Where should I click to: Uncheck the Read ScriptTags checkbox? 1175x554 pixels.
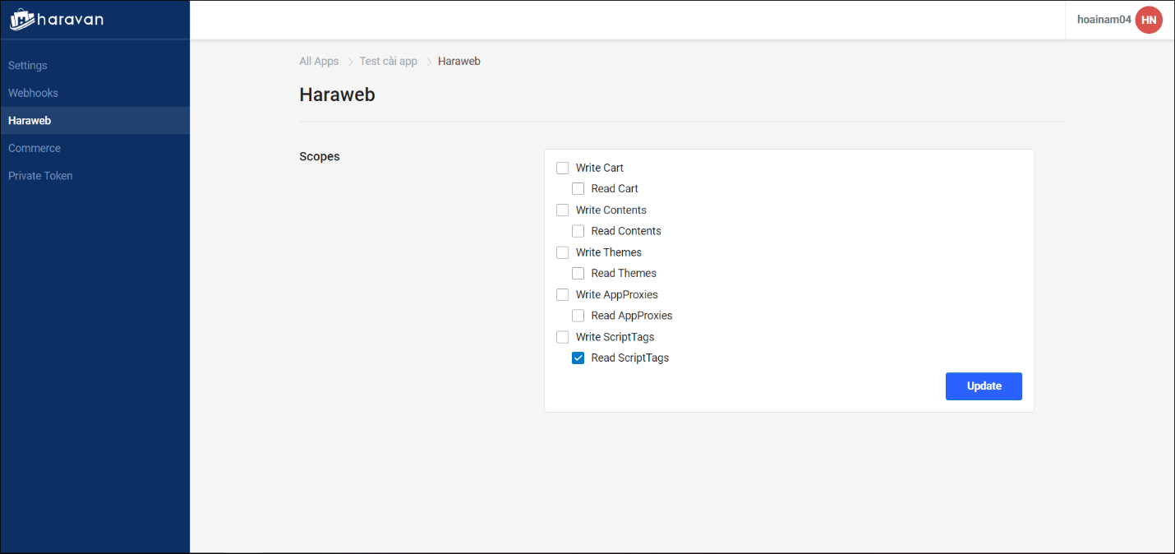[578, 358]
